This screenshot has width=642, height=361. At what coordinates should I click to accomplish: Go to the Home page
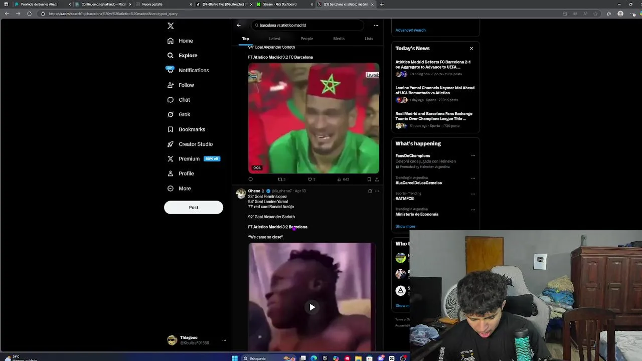(180, 41)
